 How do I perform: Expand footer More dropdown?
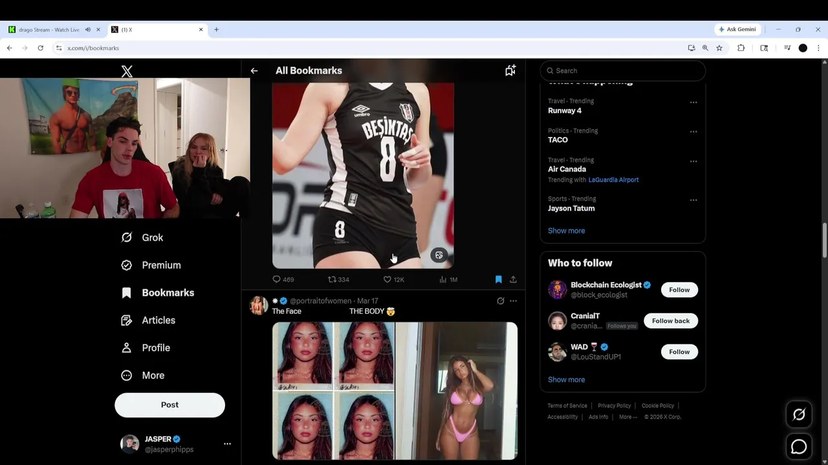627,417
